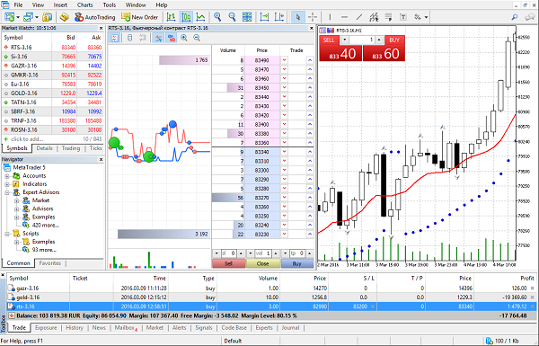Collapse the Scripts tree node
The image size is (539, 346).
click(x=7, y=234)
